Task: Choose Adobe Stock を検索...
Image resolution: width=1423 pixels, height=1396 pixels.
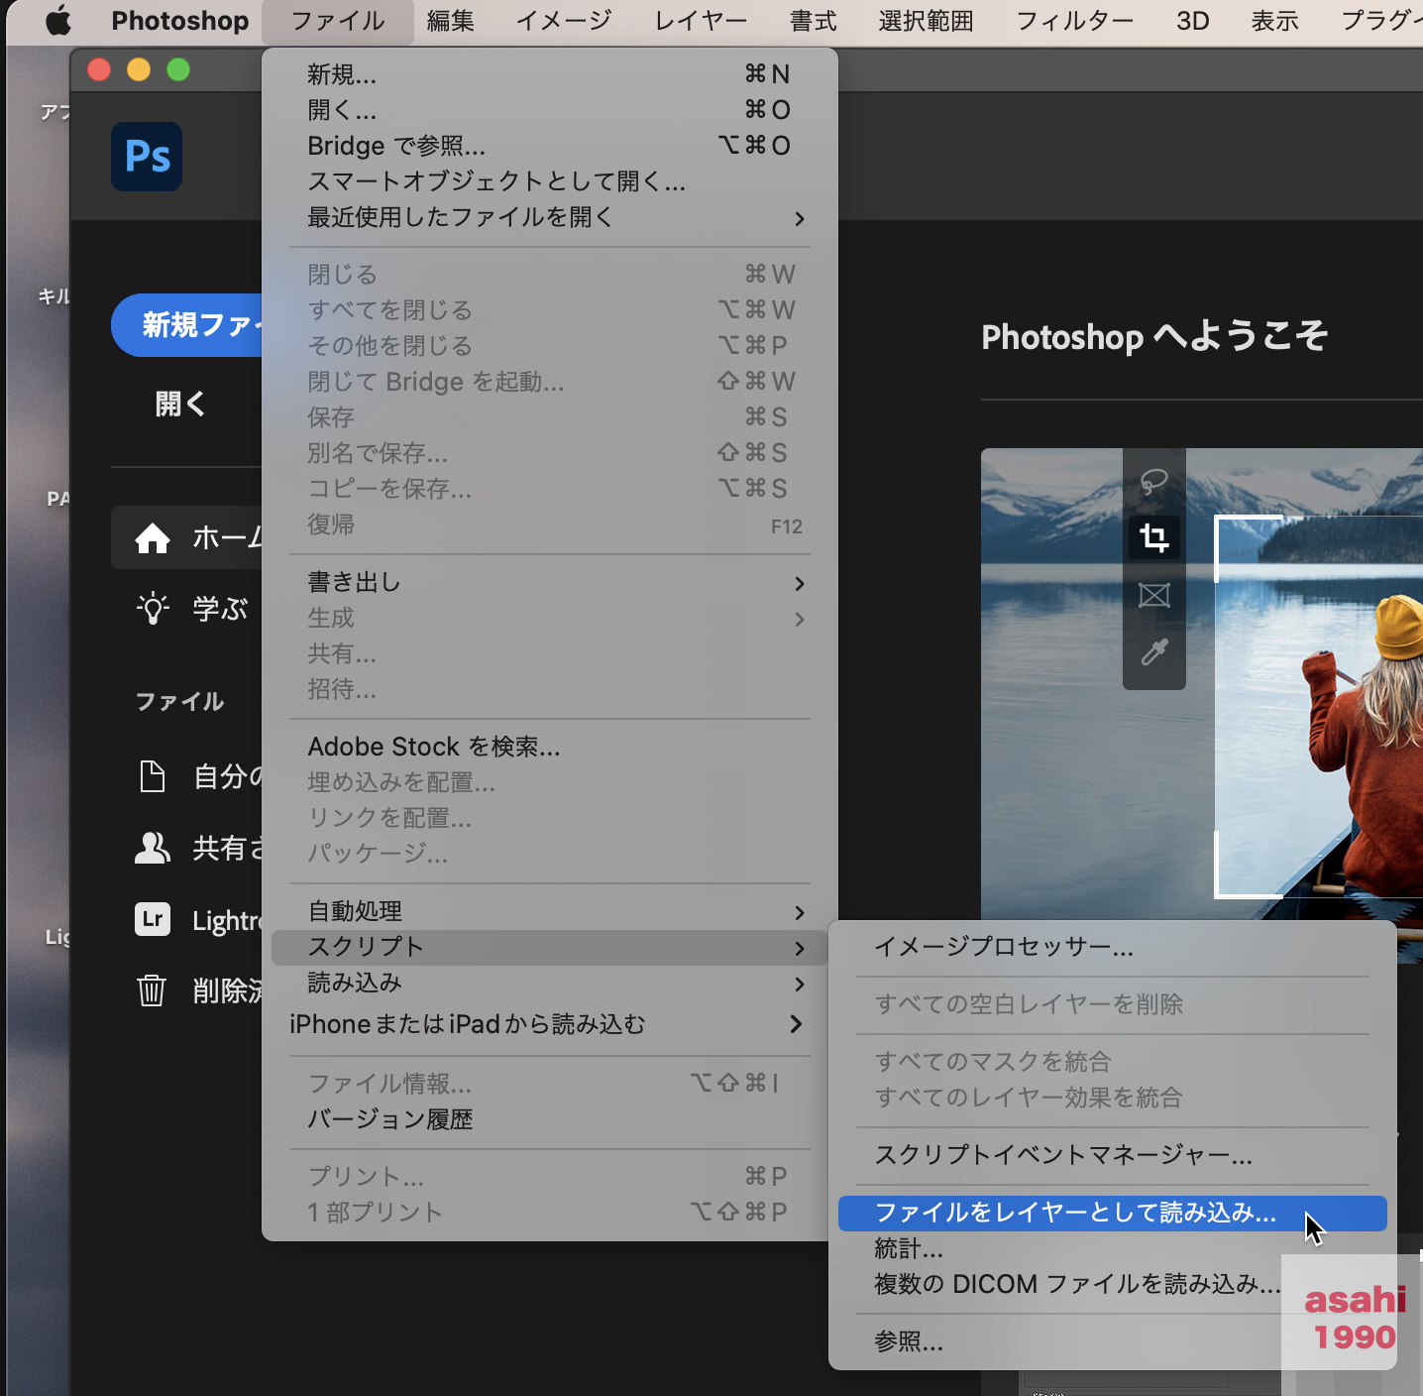Action: click(550, 747)
